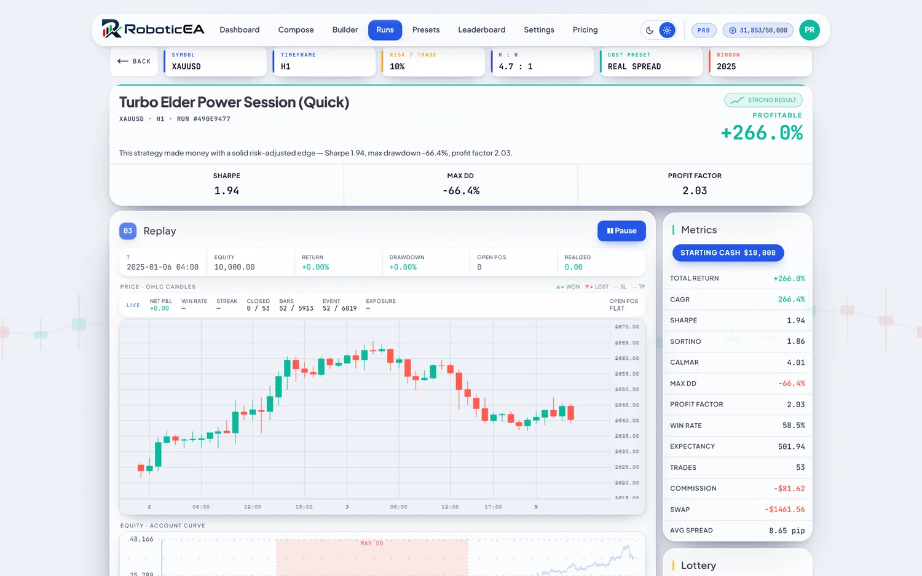
Task: Pause the replay
Action: (x=621, y=231)
